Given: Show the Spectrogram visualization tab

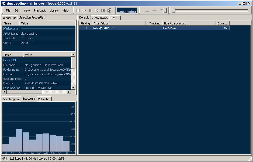Looking at the screenshot, I should point(11,99).
